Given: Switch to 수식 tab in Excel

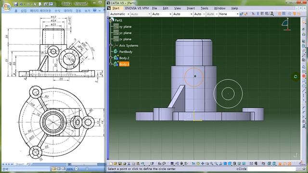Looking at the screenshot, I should tap(57, 11).
